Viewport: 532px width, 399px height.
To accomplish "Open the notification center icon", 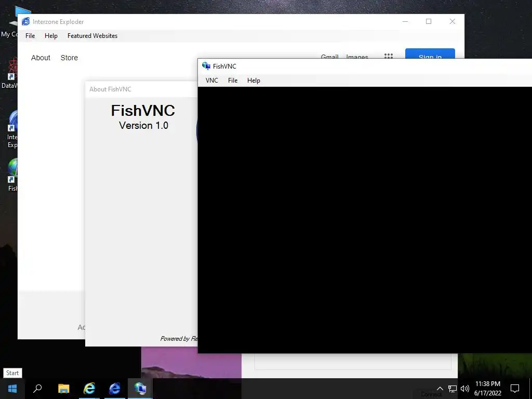I will [515, 389].
